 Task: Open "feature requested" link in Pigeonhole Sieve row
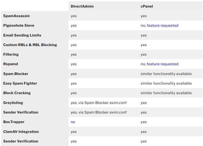(x=162, y=25)
